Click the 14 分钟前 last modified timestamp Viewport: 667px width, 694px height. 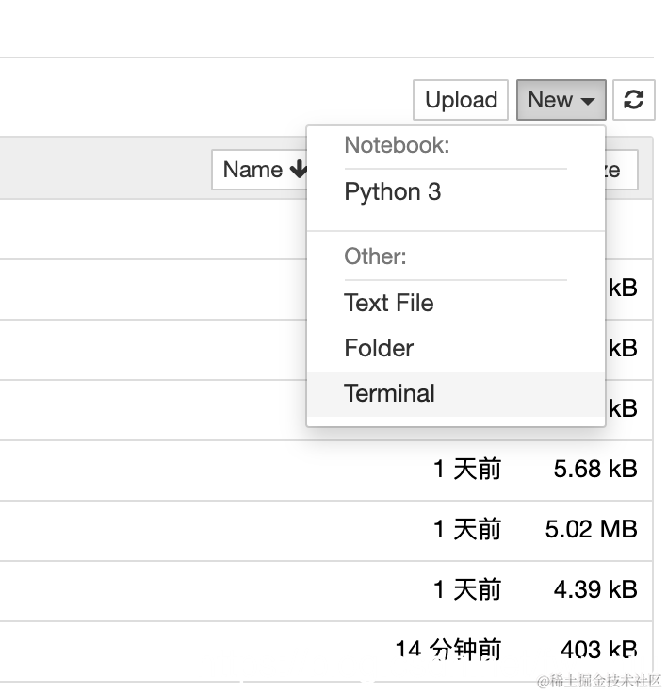click(x=448, y=650)
